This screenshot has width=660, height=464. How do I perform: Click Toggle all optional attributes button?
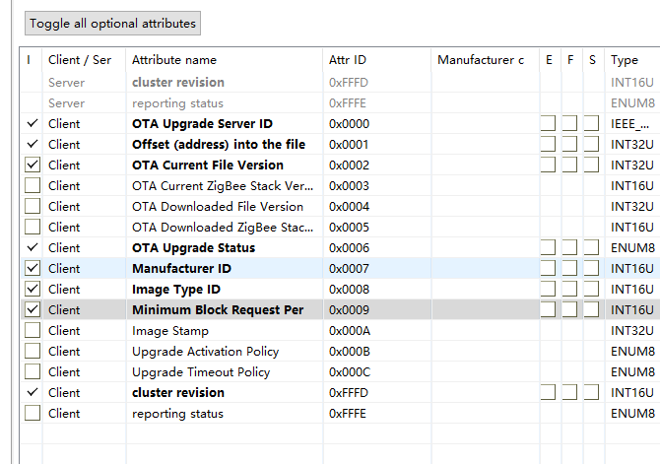click(x=112, y=23)
